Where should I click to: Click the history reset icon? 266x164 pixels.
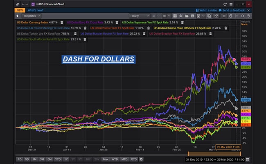(248, 16)
